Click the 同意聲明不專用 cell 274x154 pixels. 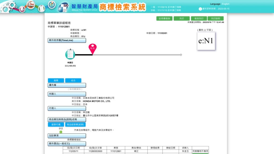coord(200,151)
